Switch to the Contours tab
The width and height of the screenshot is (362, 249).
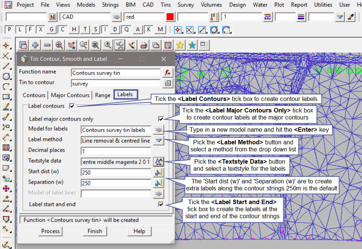click(x=34, y=95)
